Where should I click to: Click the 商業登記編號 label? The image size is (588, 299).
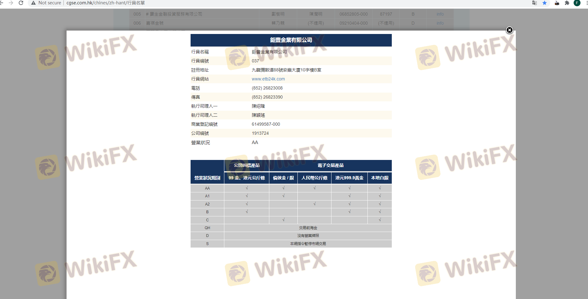point(204,124)
